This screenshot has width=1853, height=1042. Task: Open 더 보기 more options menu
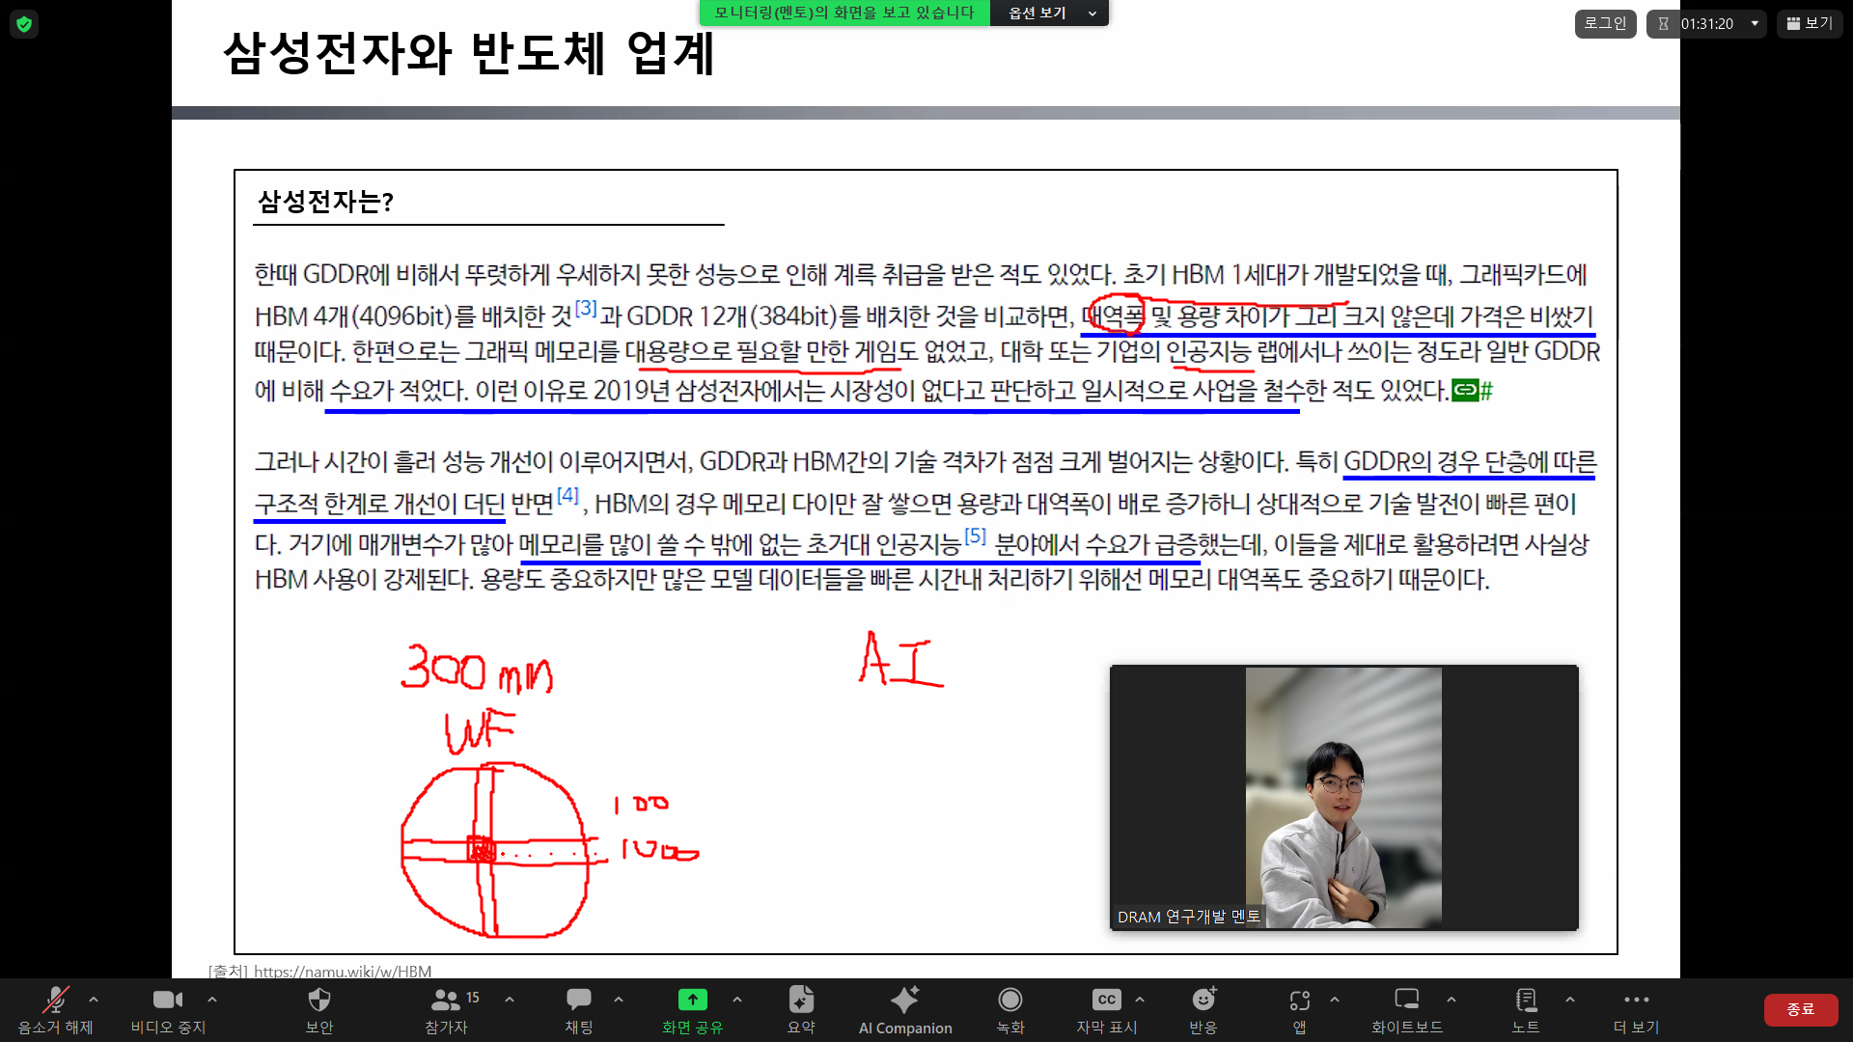point(1637,1009)
